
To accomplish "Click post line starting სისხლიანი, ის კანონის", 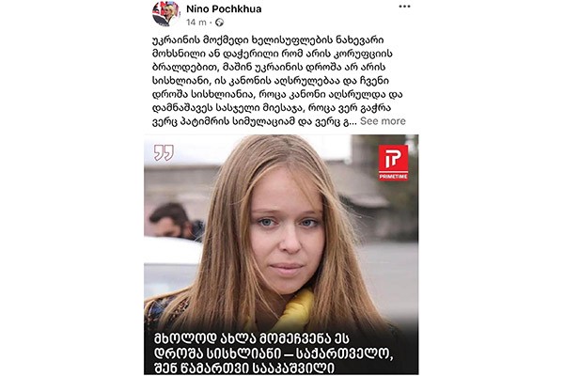I will point(271,81).
